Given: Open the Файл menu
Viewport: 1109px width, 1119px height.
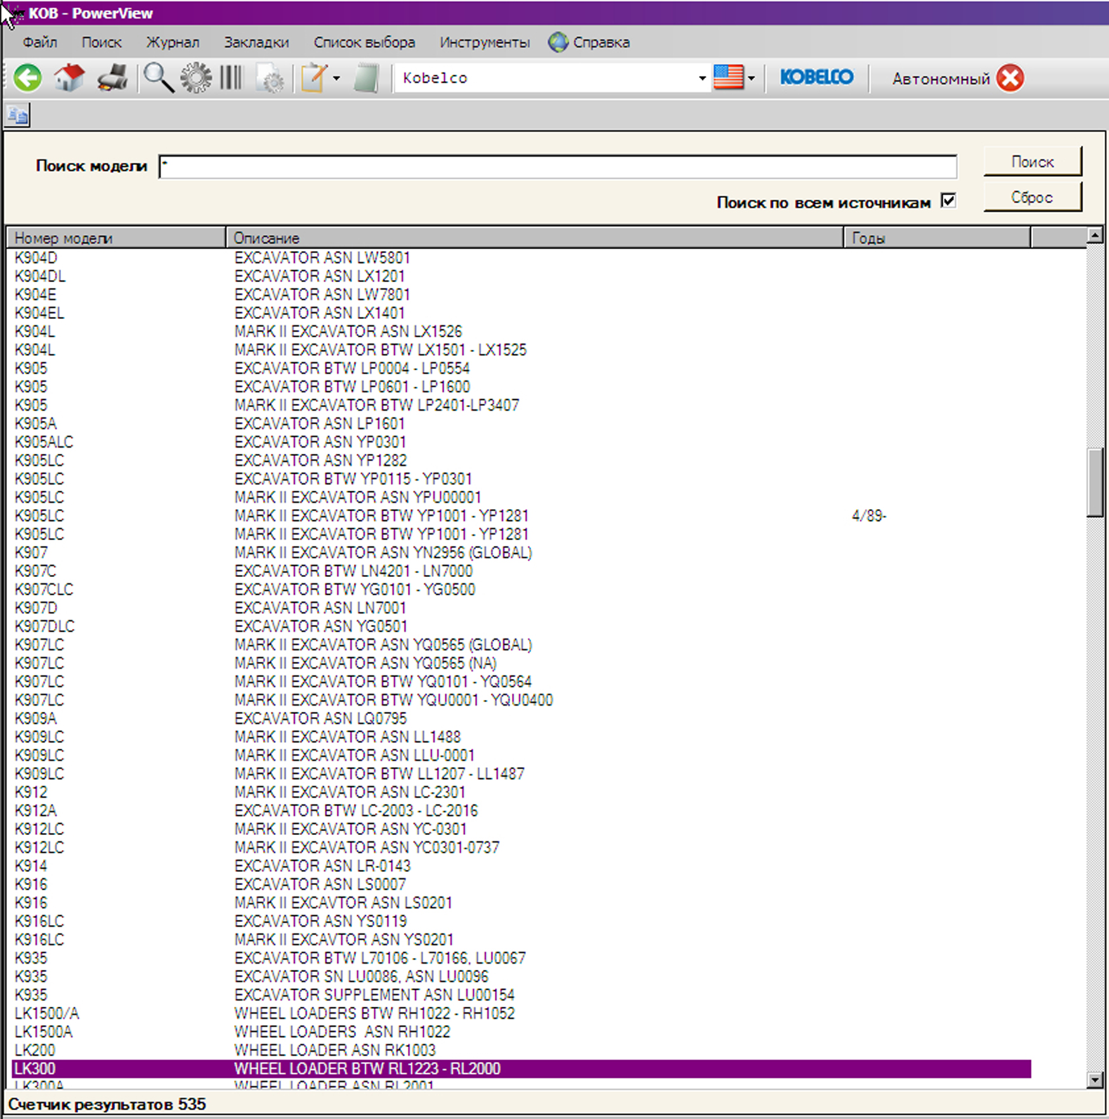Looking at the screenshot, I should pos(39,42).
